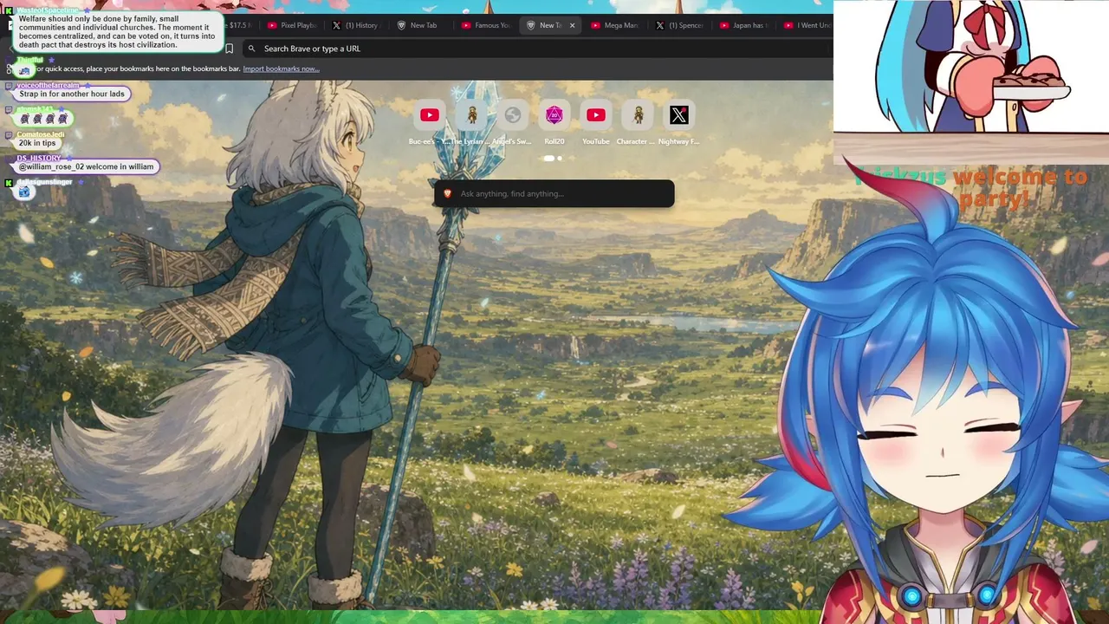Switch to the I Went Undercover tab
Image resolution: width=1109 pixels, height=624 pixels.
pyautogui.click(x=806, y=25)
